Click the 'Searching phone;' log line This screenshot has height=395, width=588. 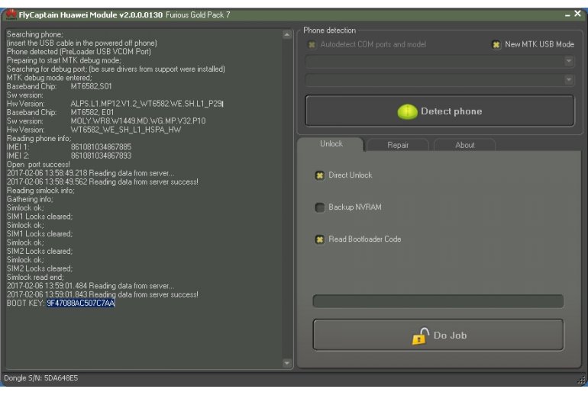[35, 34]
